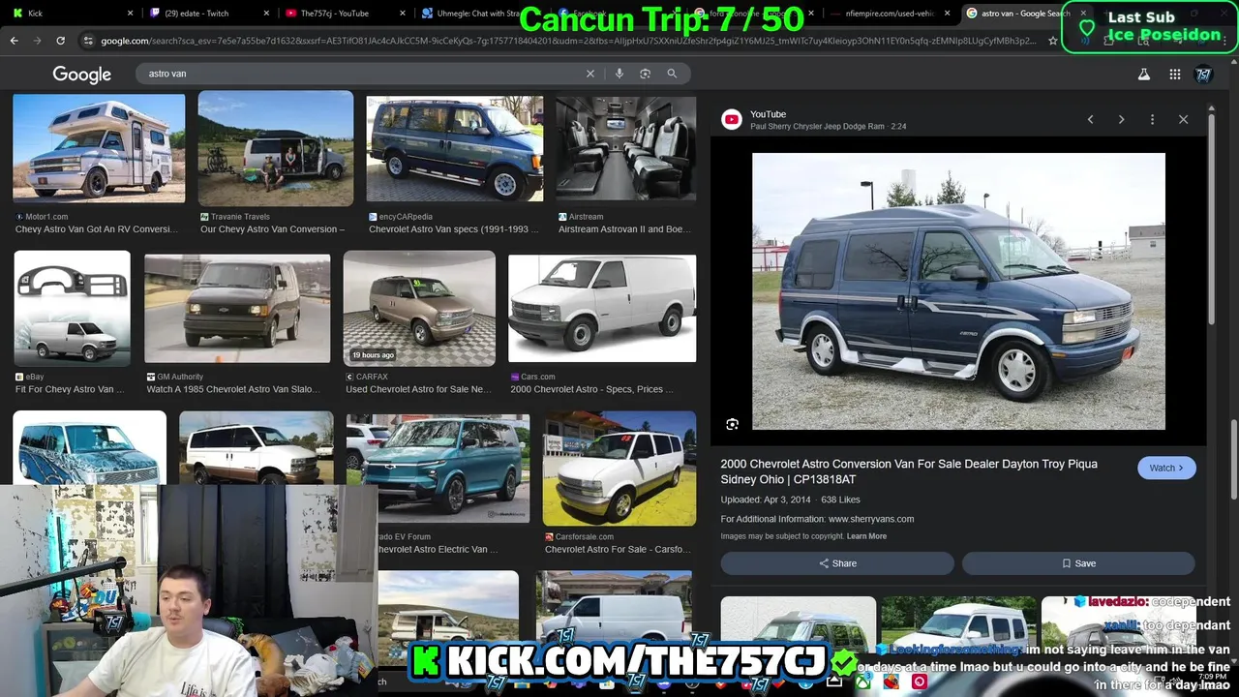Open preview panel three-dot more options
1239x697 pixels.
[1152, 119]
